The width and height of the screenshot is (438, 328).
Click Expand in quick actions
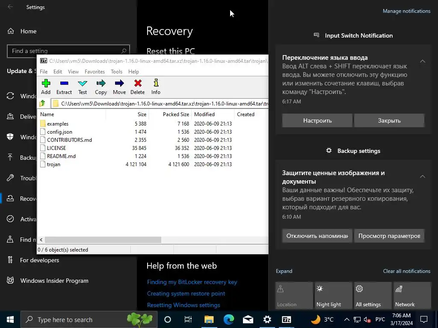pos(284,271)
